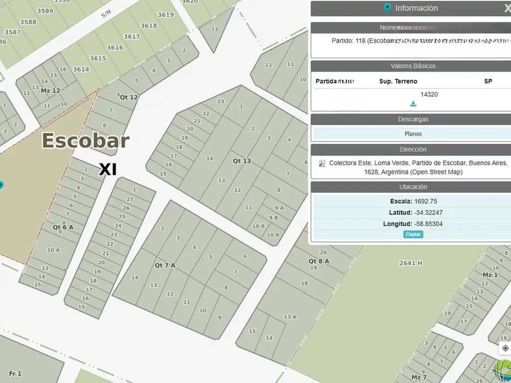
Task: Click the map icon beside Colectora Este address
Action: (322, 163)
